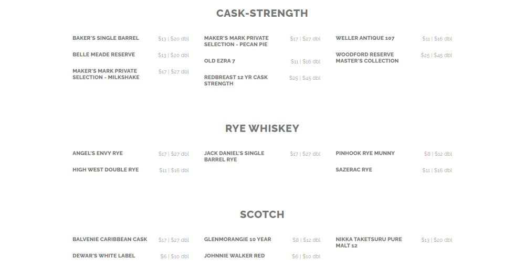Select Maker's Mark Private Selection Milkshake
This screenshot has width=525, height=280.
106,74
